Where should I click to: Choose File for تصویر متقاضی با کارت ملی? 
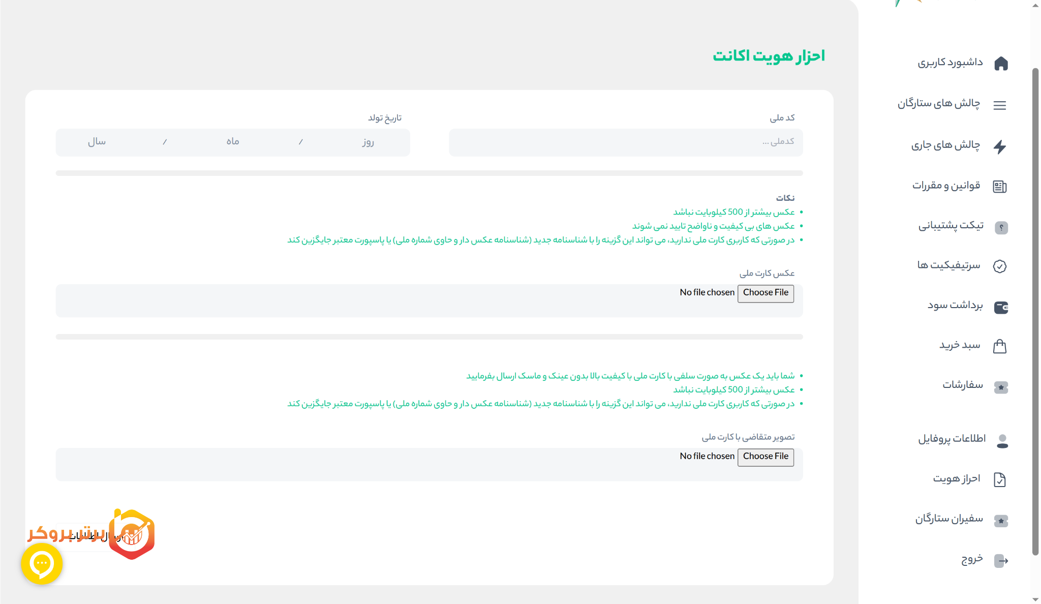[766, 457]
